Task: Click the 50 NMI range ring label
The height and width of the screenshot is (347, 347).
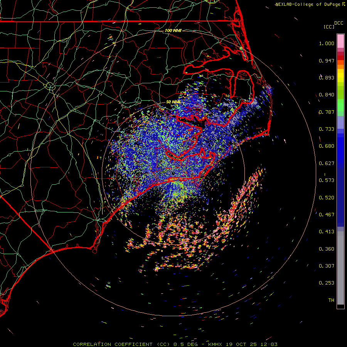Action: coord(173,102)
